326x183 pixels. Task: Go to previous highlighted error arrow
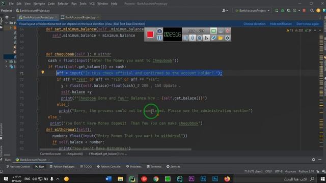tap(315, 30)
